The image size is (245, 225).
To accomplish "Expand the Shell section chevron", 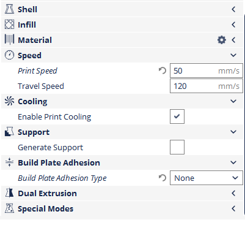I will coord(233,9).
